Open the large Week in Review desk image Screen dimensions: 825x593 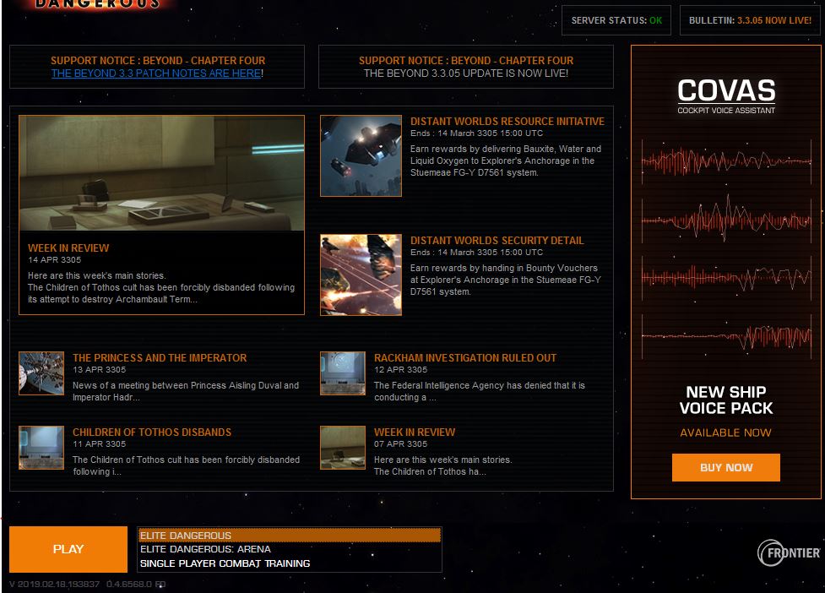pos(161,173)
